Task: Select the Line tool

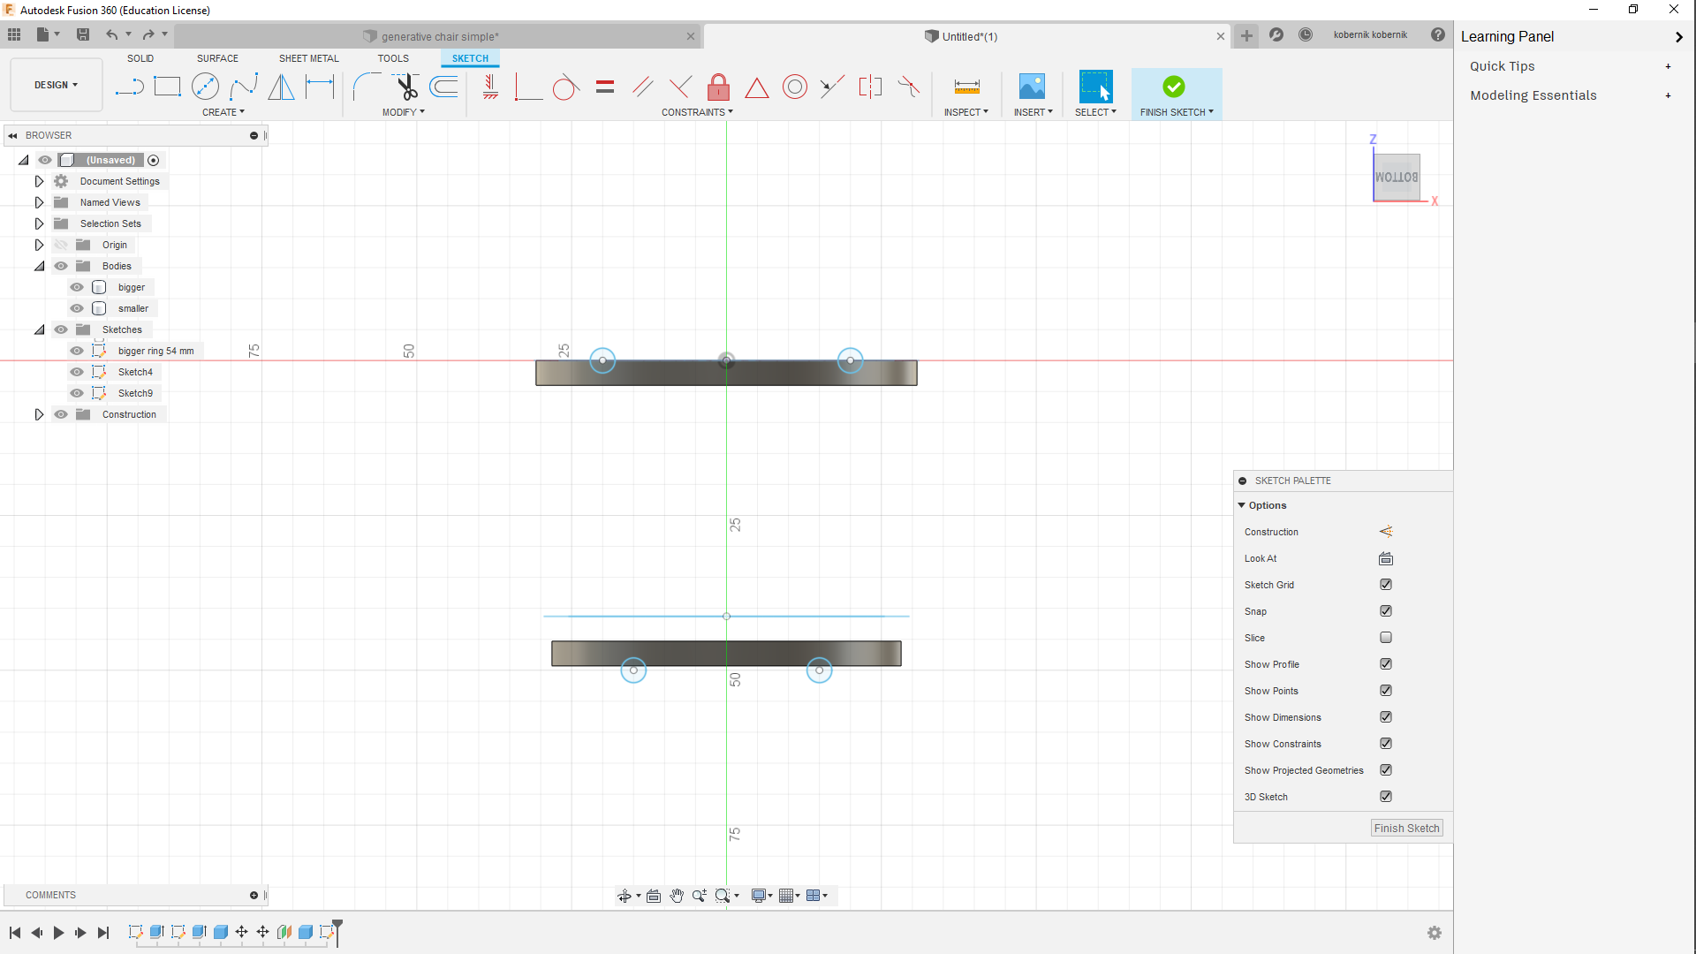Action: pyautogui.click(x=129, y=86)
